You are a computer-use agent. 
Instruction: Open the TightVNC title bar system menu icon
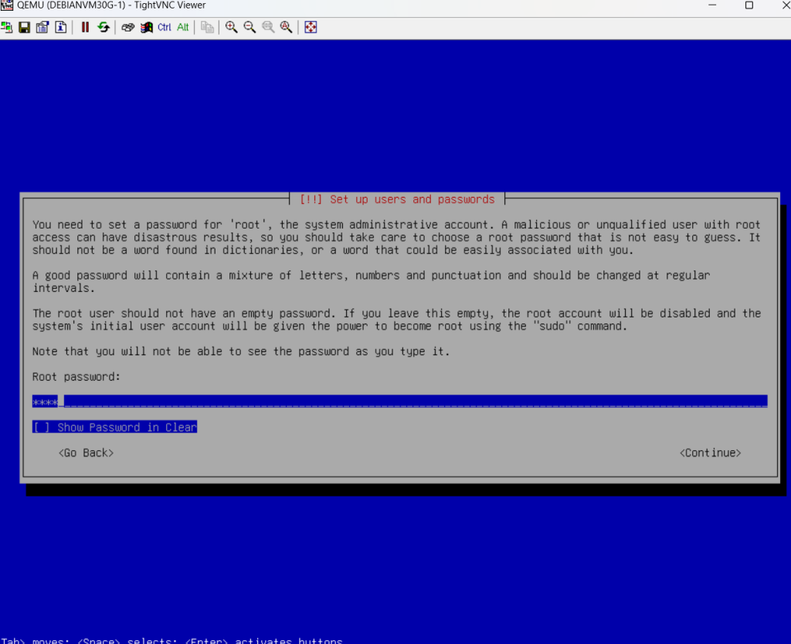[x=7, y=5]
